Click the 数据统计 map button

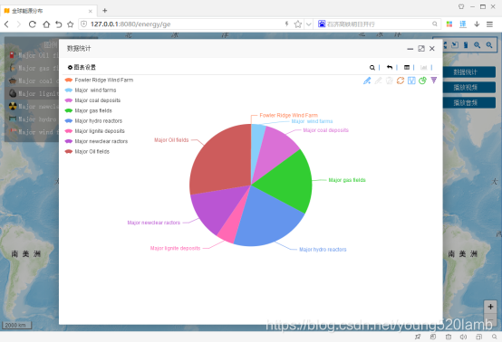pos(469,72)
